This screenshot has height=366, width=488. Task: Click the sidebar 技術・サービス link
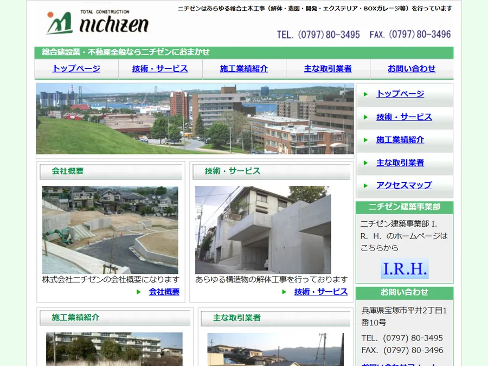tap(404, 117)
